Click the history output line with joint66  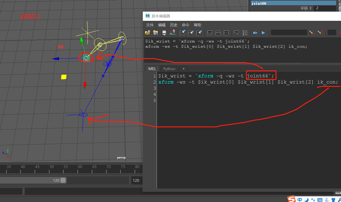(197, 41)
